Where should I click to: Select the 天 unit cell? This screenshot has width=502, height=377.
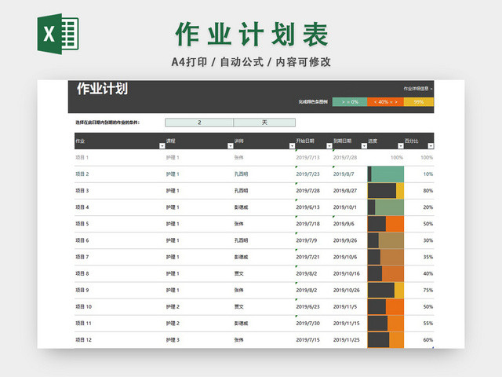point(264,123)
